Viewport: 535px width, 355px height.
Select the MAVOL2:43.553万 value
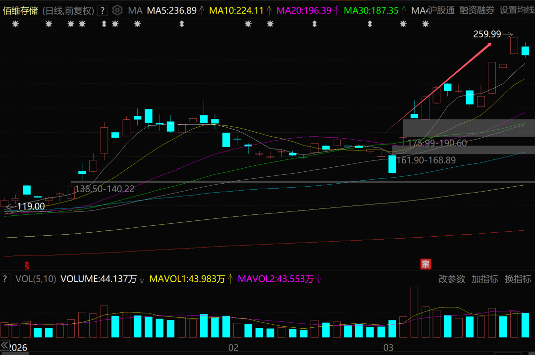click(x=275, y=279)
